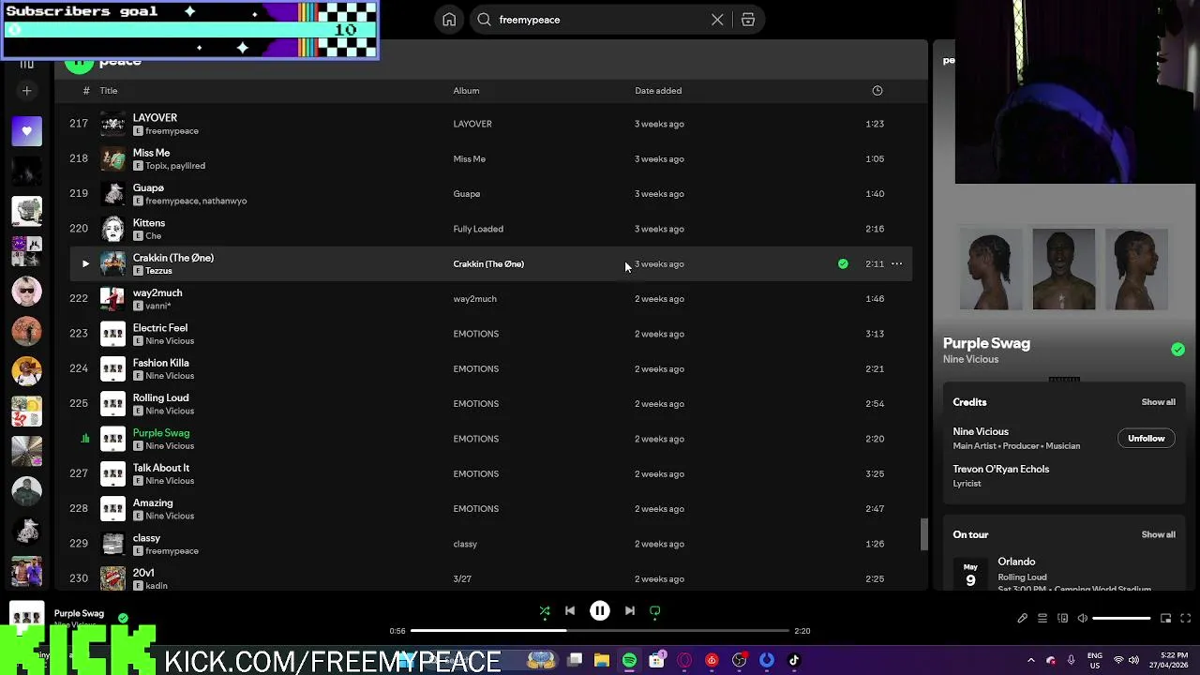Create a new playlist with plus icon

26,91
